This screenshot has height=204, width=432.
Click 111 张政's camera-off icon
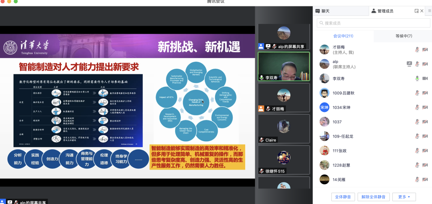pos(425,150)
